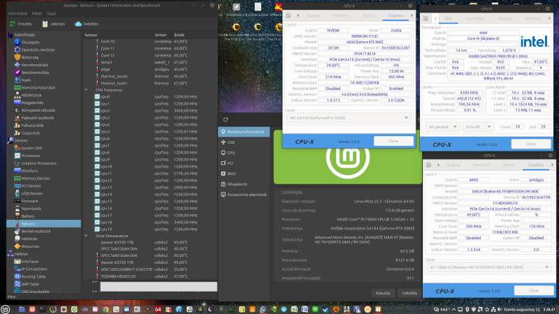Select the highlighted Sensors entry

point(43,223)
